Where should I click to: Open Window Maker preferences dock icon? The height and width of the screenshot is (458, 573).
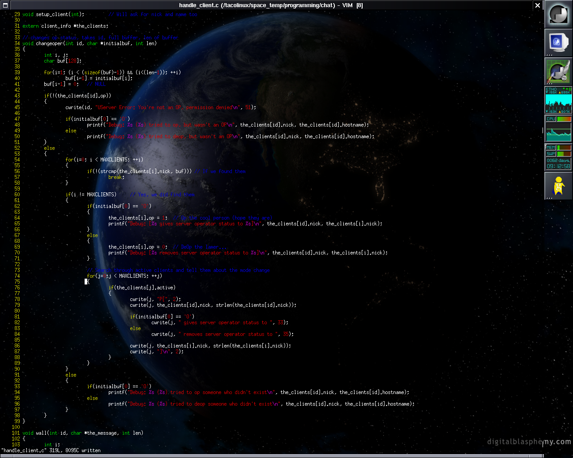tap(558, 72)
